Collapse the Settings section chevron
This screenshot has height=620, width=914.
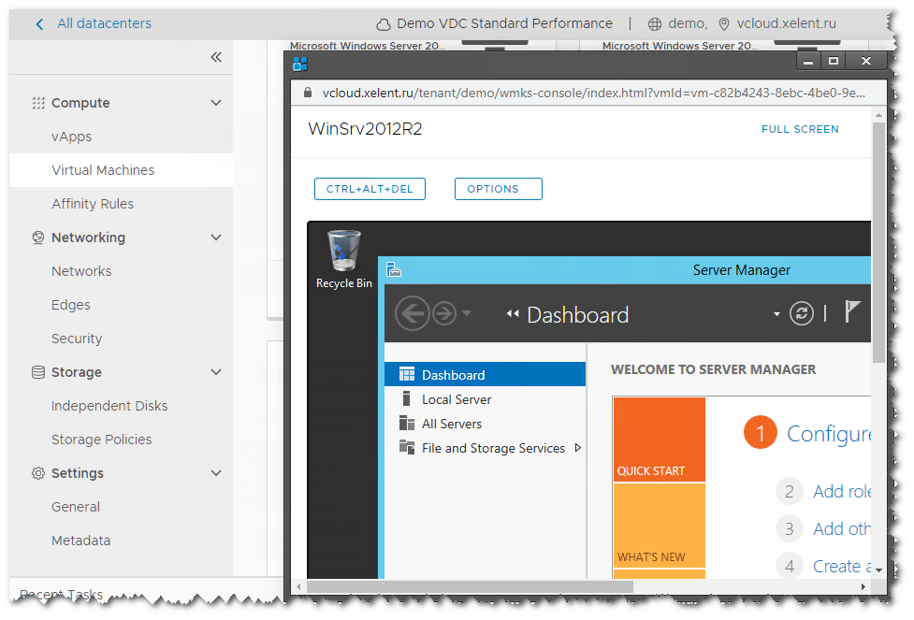coord(216,473)
